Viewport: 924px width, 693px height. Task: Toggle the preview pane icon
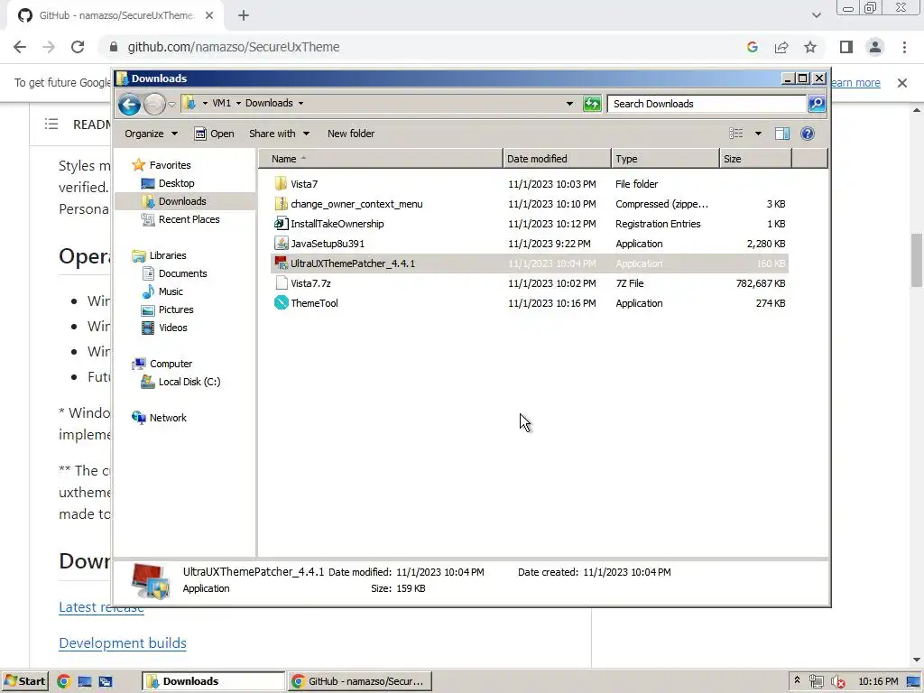tap(782, 134)
